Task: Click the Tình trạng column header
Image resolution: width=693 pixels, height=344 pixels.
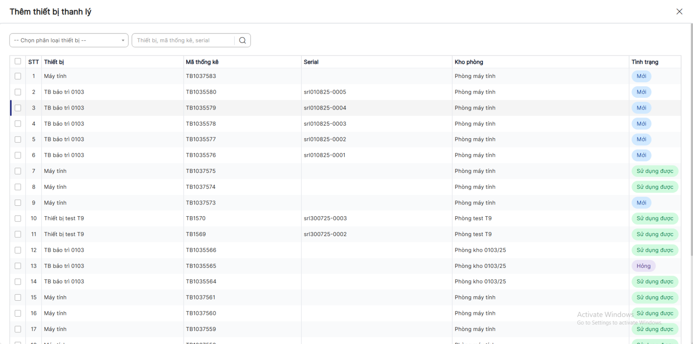Action: tap(644, 62)
